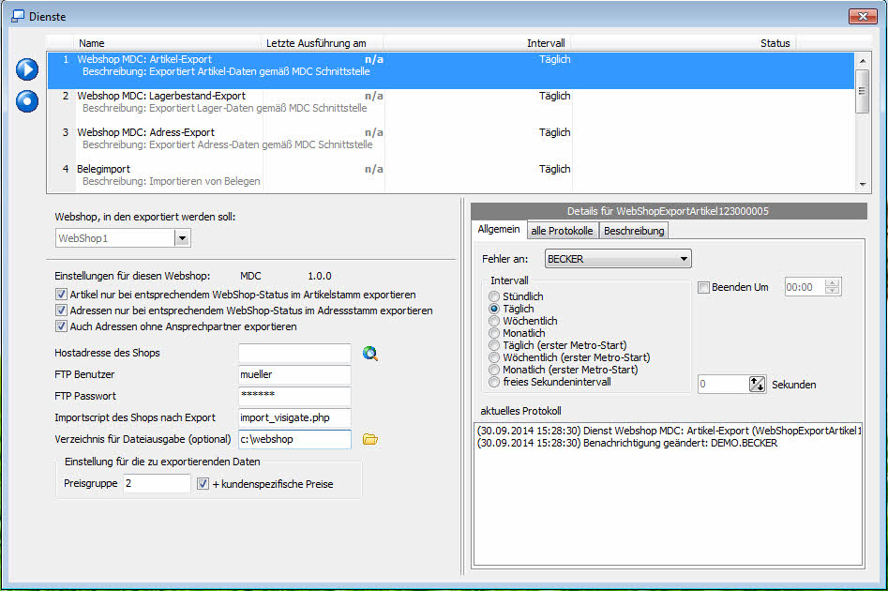Click the magnifier icon beside Hostadresse field
The height and width of the screenshot is (591, 888).
coord(370,354)
